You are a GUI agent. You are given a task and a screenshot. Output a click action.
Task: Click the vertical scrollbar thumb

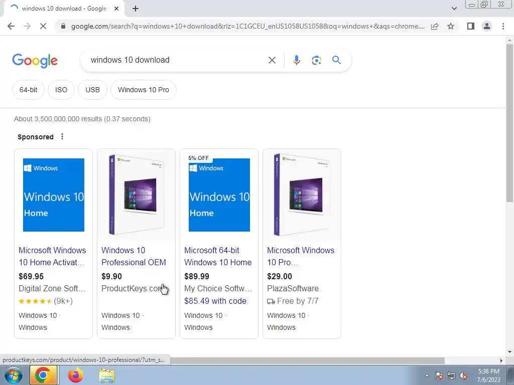click(x=509, y=122)
